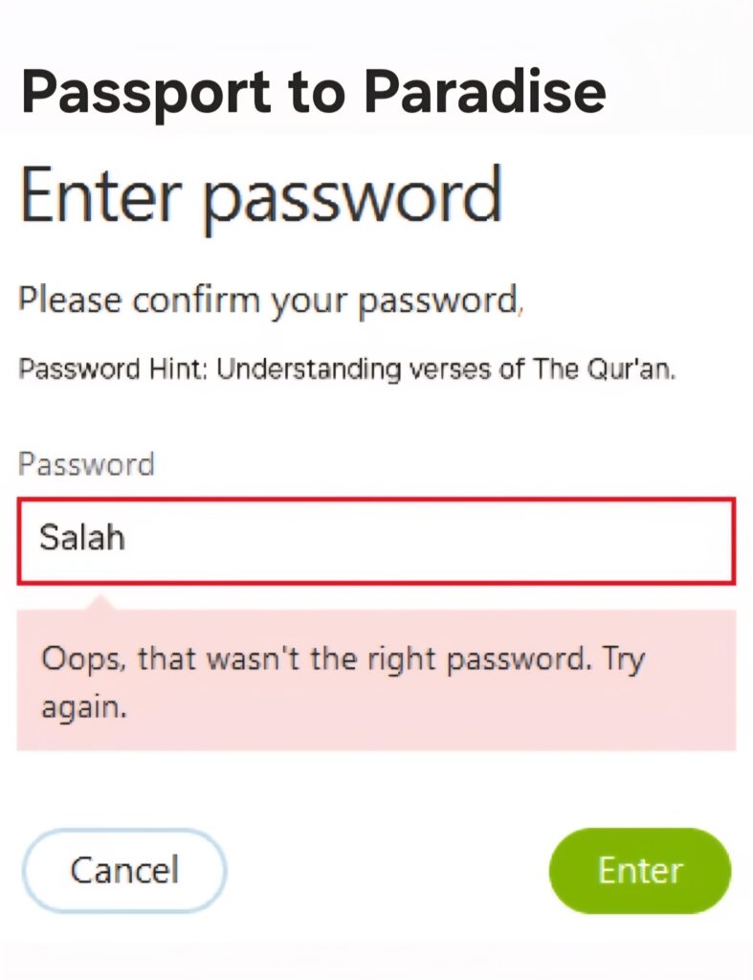Image resolution: width=753 pixels, height=980 pixels.
Task: Click the "again." text in error banner
Action: (84, 708)
